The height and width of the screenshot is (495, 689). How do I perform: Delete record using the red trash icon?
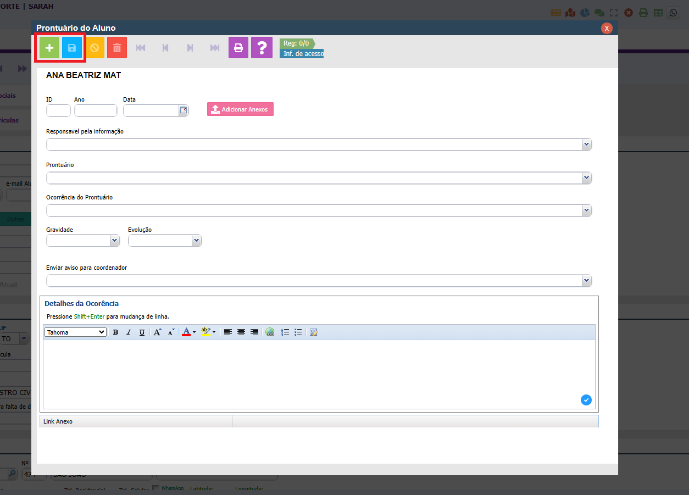[x=117, y=48]
